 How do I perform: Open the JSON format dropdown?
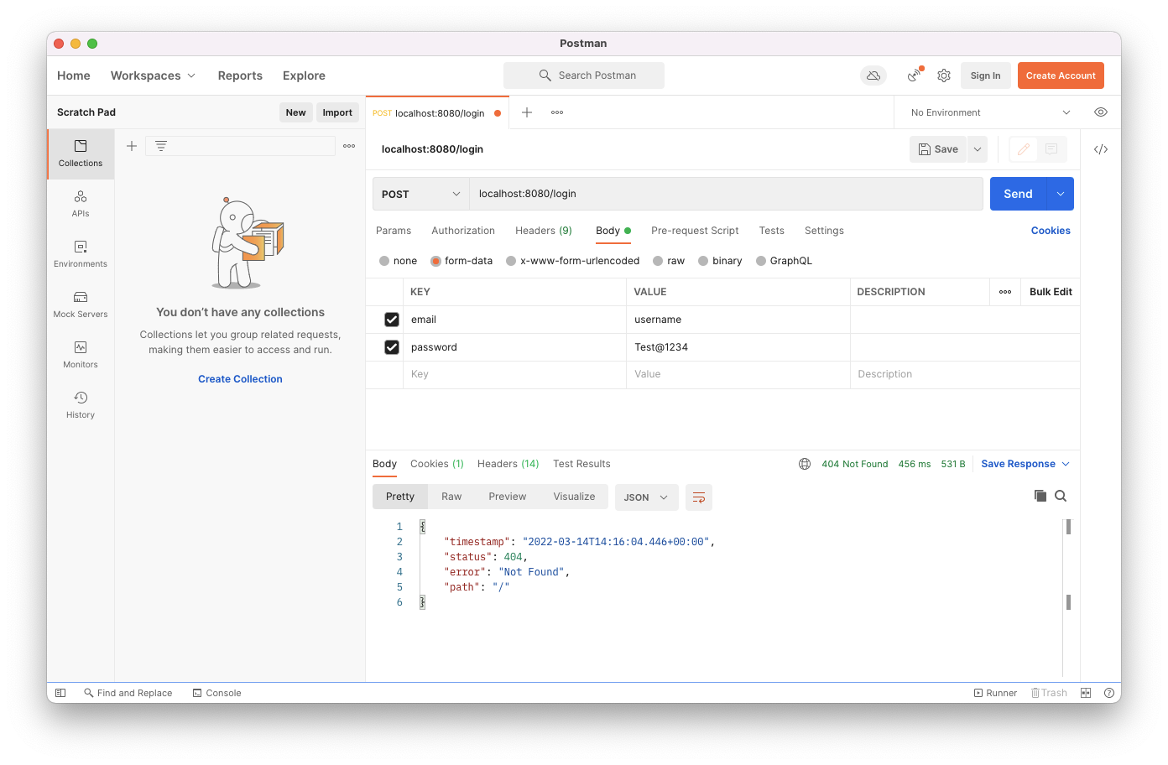tap(646, 497)
